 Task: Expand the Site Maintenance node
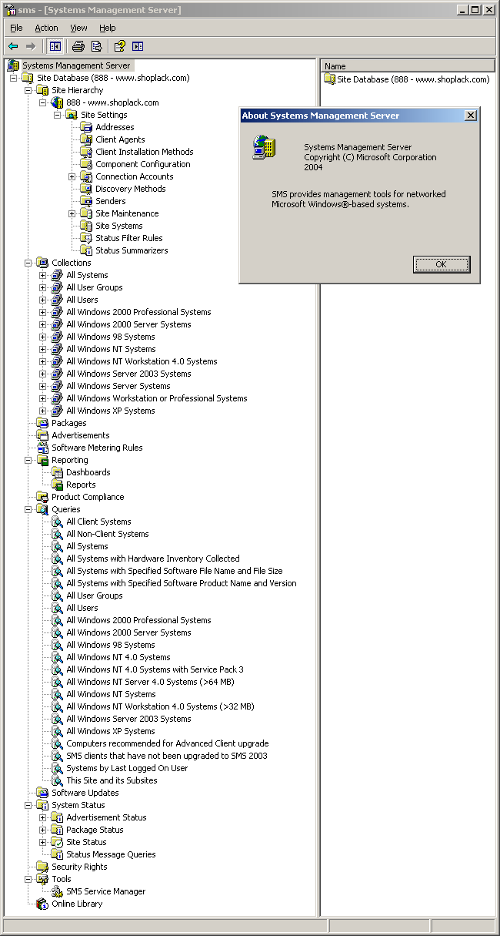click(x=72, y=213)
